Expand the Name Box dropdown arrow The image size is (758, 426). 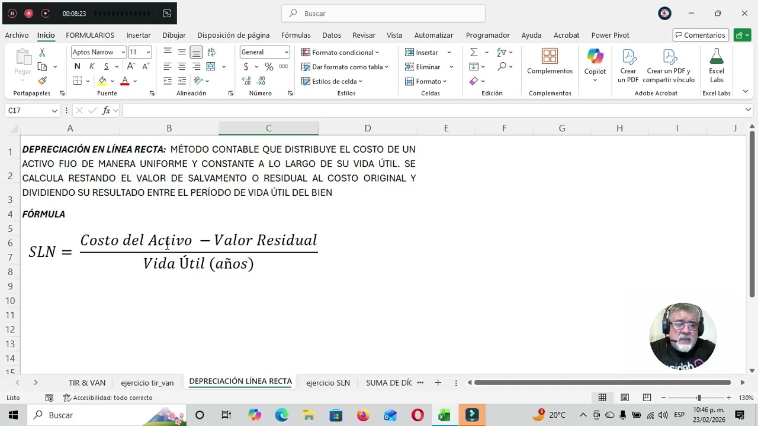click(54, 111)
